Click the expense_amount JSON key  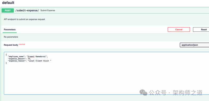[x=17, y=59]
